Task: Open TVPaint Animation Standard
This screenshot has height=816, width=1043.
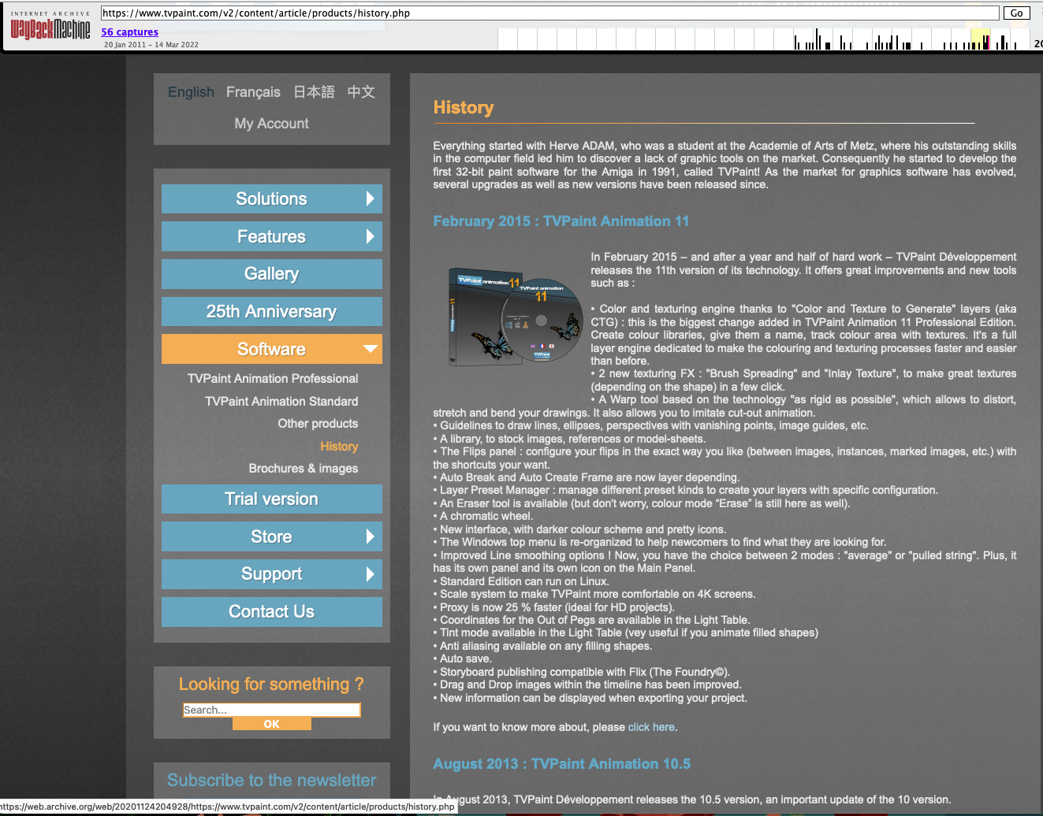Action: [x=281, y=402]
